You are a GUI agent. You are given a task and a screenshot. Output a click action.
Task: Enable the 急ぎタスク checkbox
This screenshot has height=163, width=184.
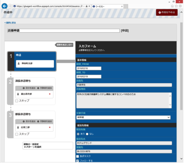(x=78, y=156)
